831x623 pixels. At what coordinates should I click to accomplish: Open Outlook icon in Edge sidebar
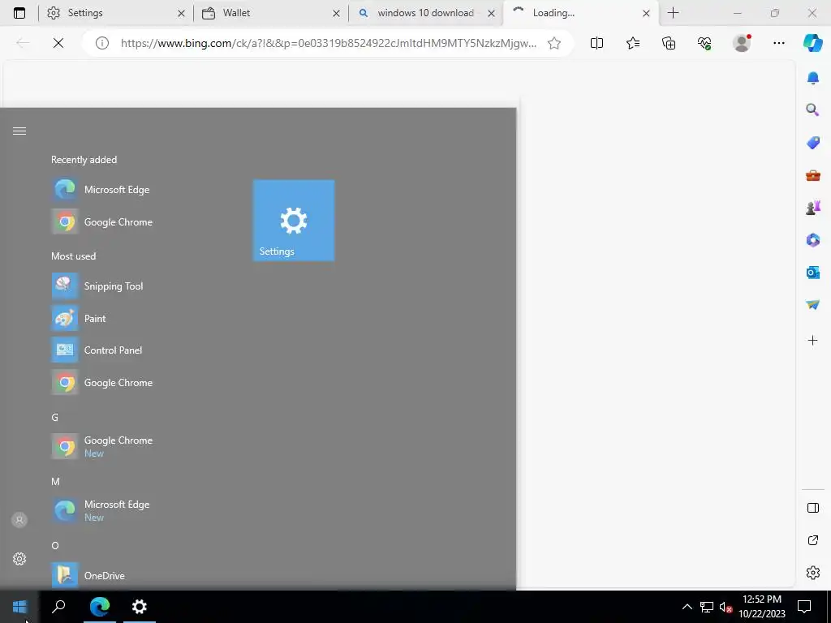coord(813,273)
